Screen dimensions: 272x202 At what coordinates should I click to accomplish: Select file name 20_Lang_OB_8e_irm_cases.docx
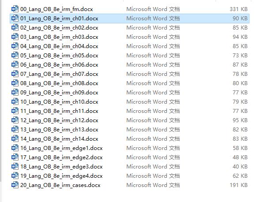[x=60, y=185]
